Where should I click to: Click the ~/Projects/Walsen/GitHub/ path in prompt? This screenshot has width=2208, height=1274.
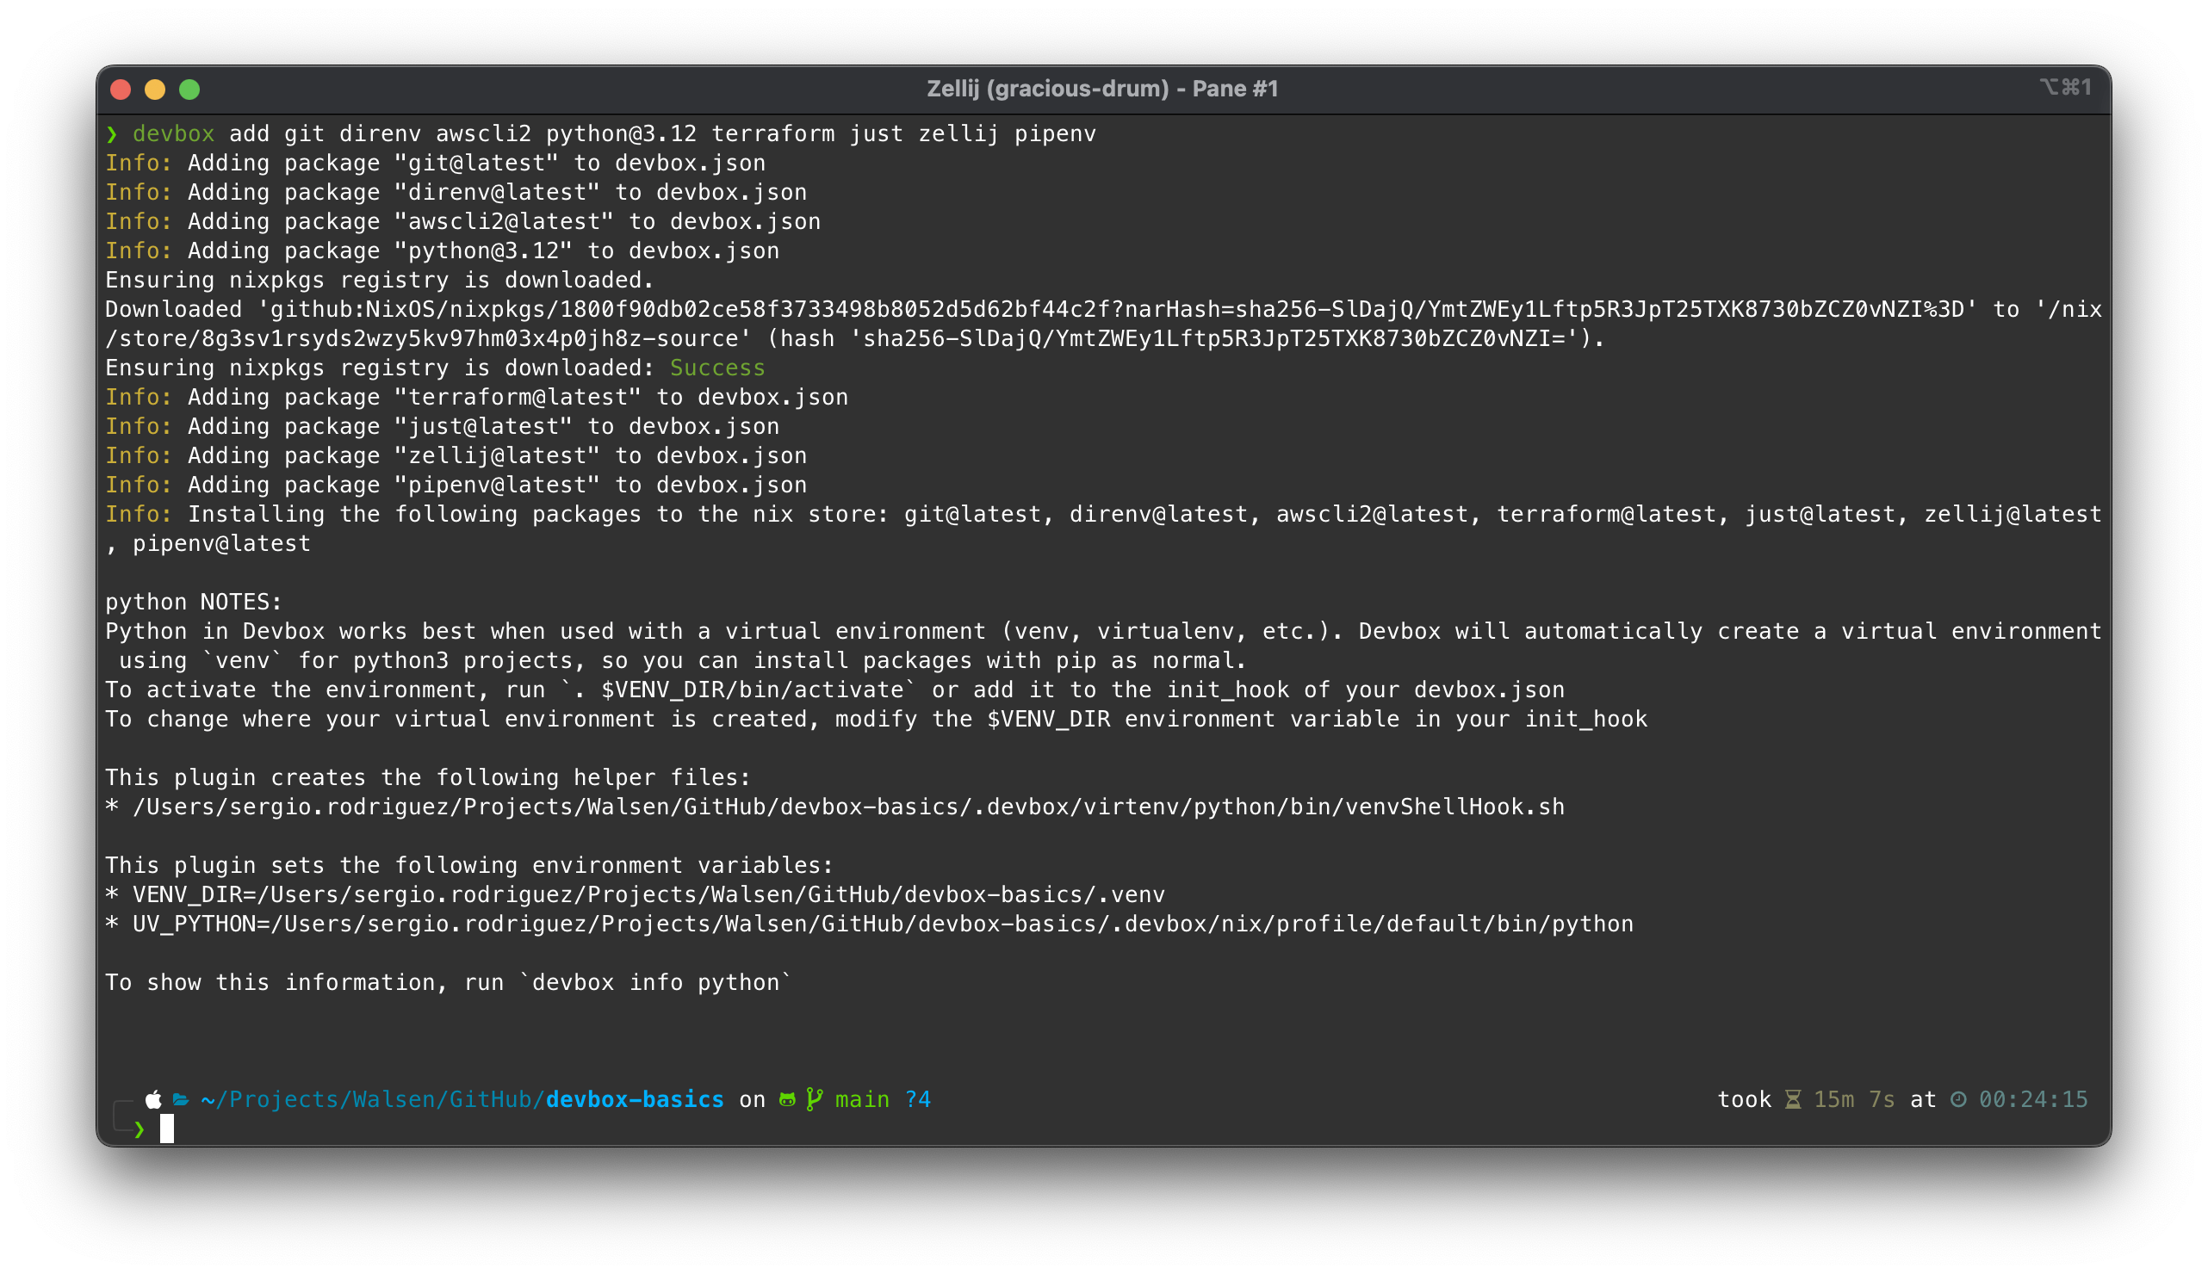coord(373,1100)
